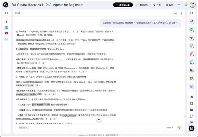Click heading 2.「大腦」與「工具」的協作

coord(51,77)
